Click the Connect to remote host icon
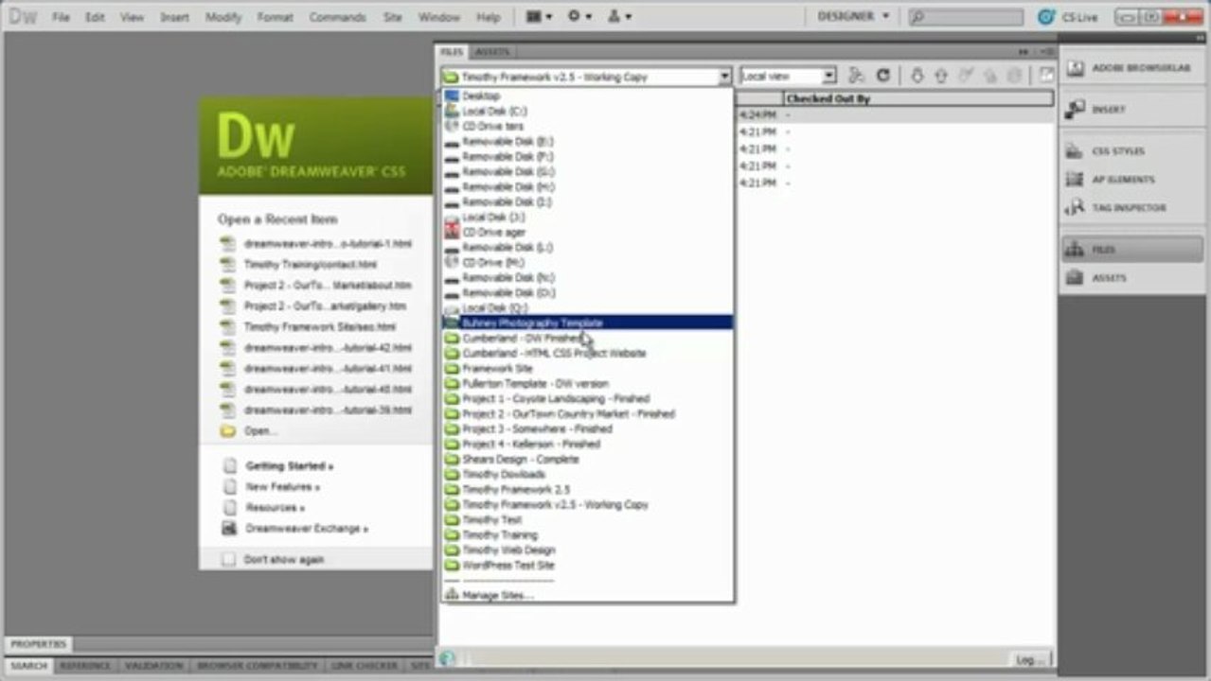The width and height of the screenshot is (1211, 681). (856, 76)
